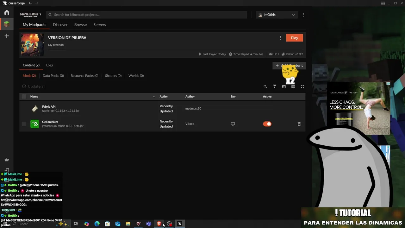Open the column settings icon
This screenshot has height=228, width=405.
293,86
